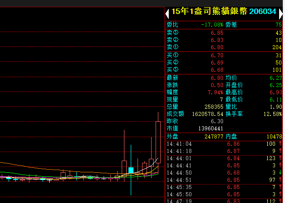Click the 最新 latest price 6.80
285x203 pixels.
click(x=217, y=78)
